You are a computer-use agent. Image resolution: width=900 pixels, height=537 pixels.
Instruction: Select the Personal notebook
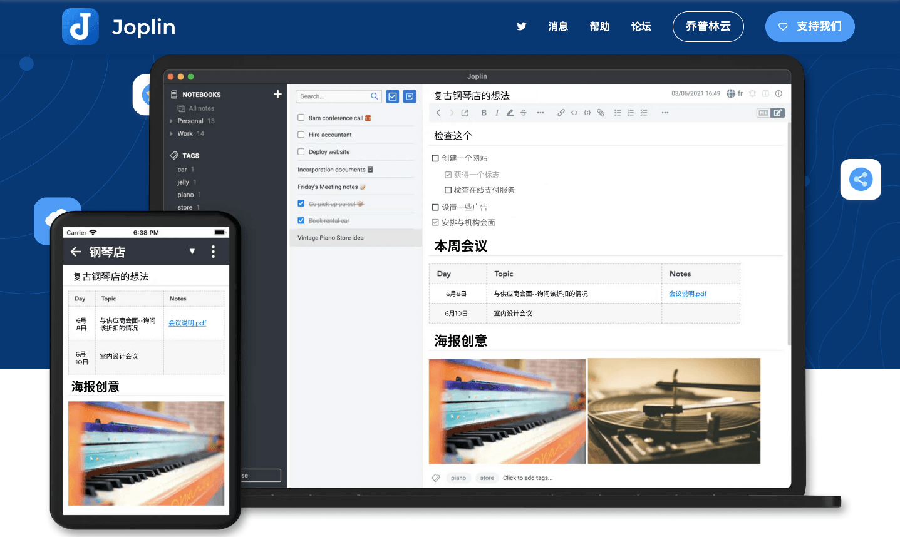tap(190, 121)
